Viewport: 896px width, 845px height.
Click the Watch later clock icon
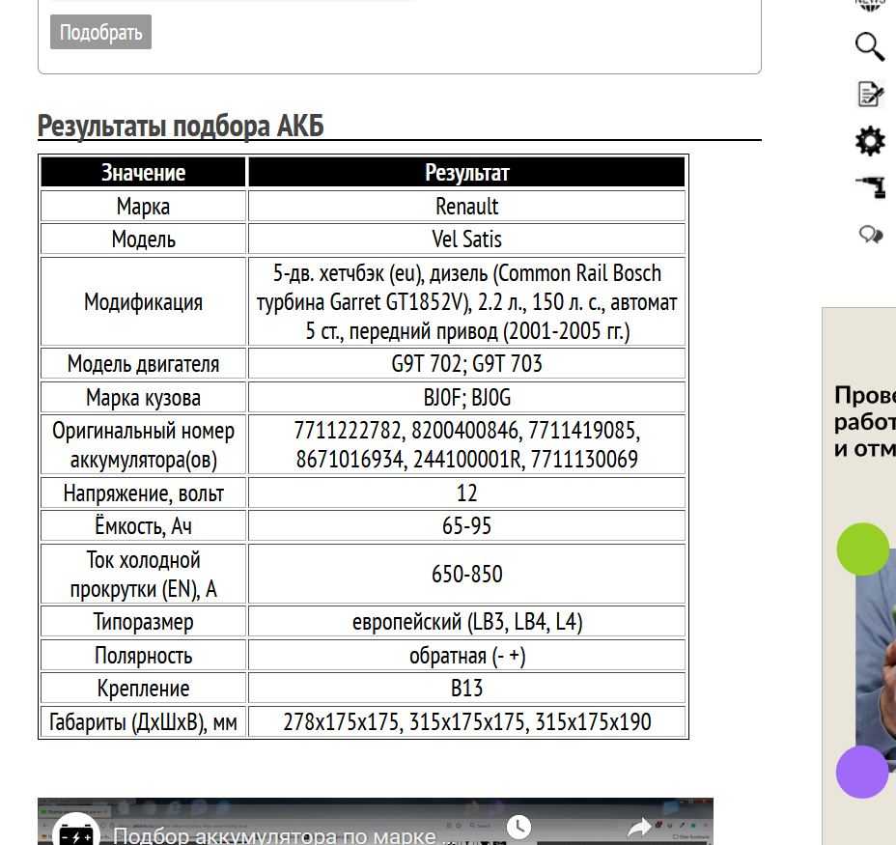click(518, 827)
